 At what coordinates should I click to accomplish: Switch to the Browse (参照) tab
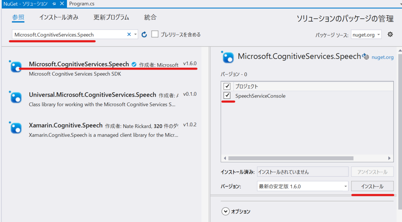pyautogui.click(x=18, y=17)
